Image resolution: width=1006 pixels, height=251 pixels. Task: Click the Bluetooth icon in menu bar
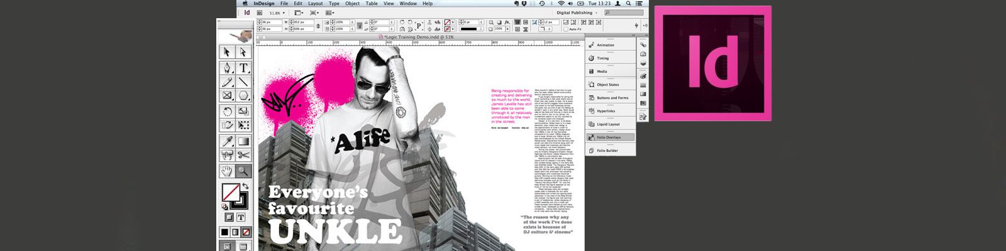pyautogui.click(x=551, y=4)
